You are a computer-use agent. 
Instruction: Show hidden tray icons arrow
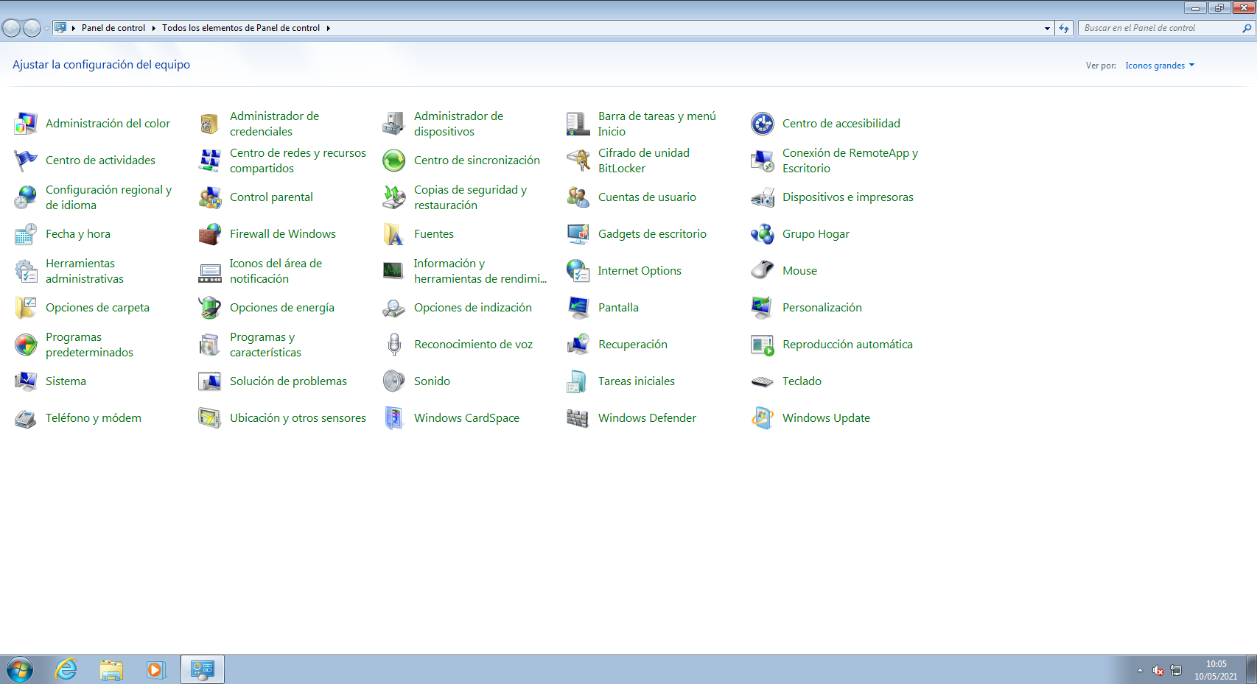(1140, 670)
